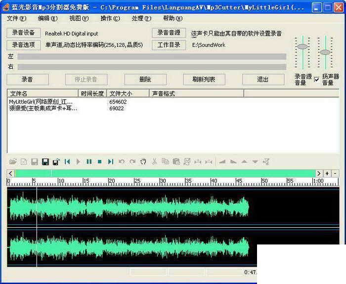Open the 编辑(E) menu
The image size is (346, 284).
pos(47,18)
